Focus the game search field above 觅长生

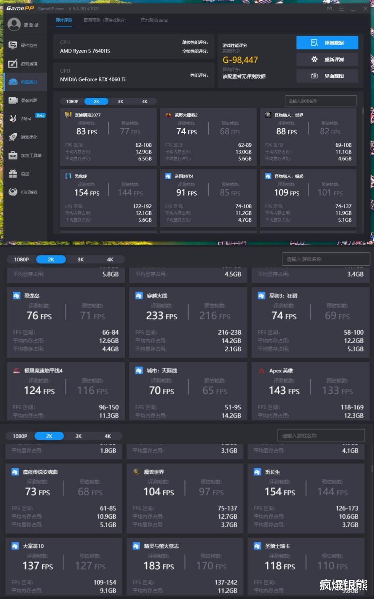[321, 436]
